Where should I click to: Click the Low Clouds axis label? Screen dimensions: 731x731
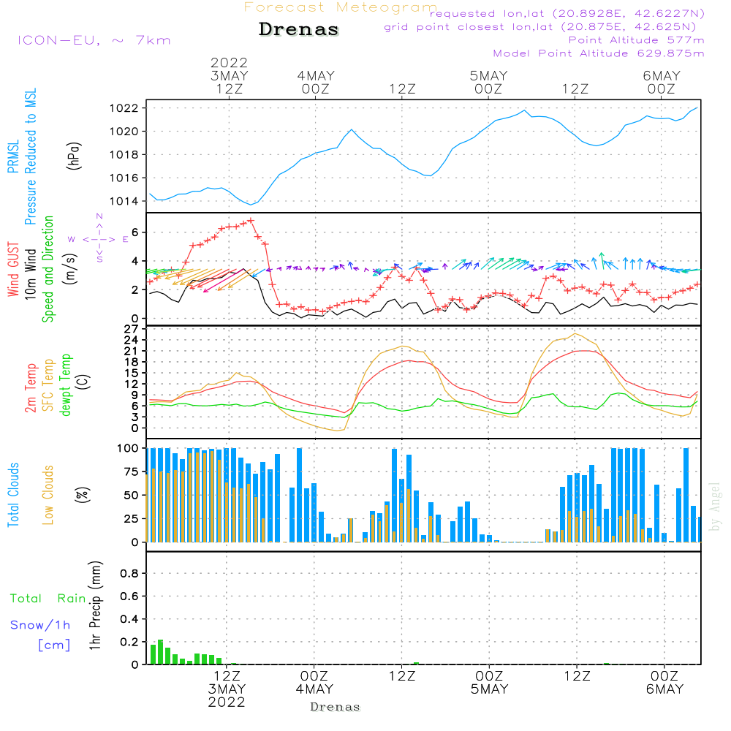48,495
